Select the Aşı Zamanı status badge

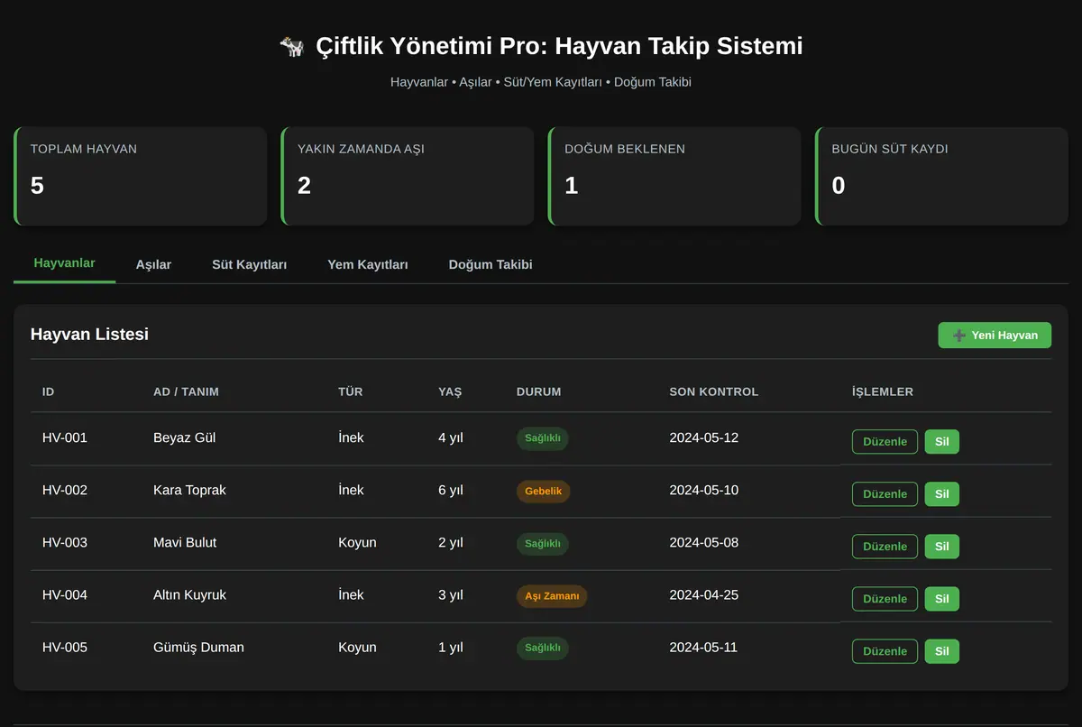coord(552,595)
